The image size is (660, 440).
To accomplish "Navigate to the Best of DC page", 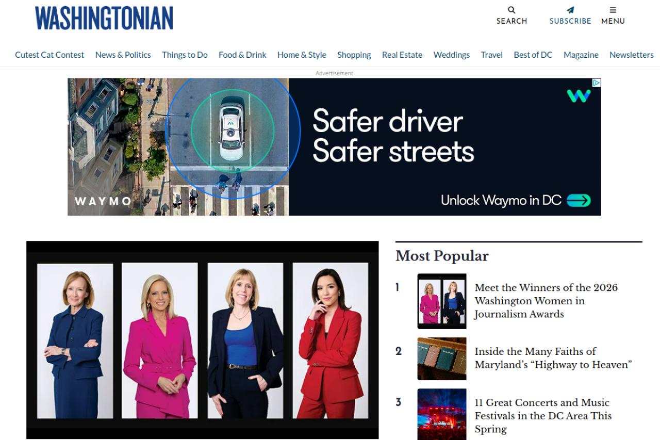I will 533,55.
